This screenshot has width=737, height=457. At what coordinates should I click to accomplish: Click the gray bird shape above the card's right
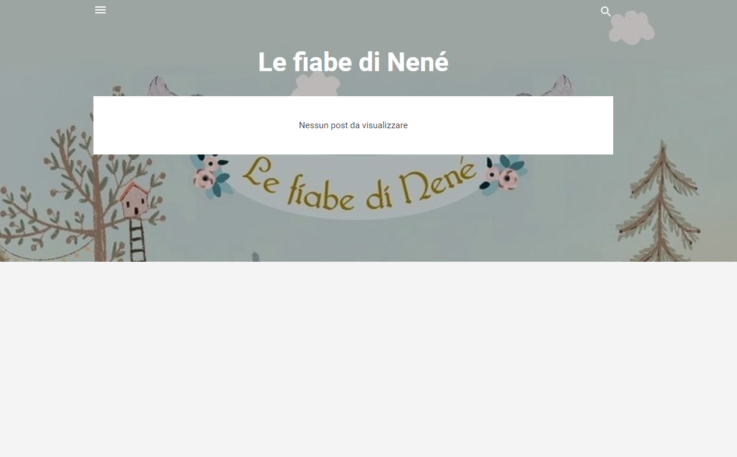559,85
